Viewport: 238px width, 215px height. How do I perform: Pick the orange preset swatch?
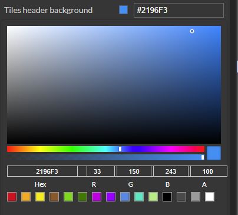point(26,197)
